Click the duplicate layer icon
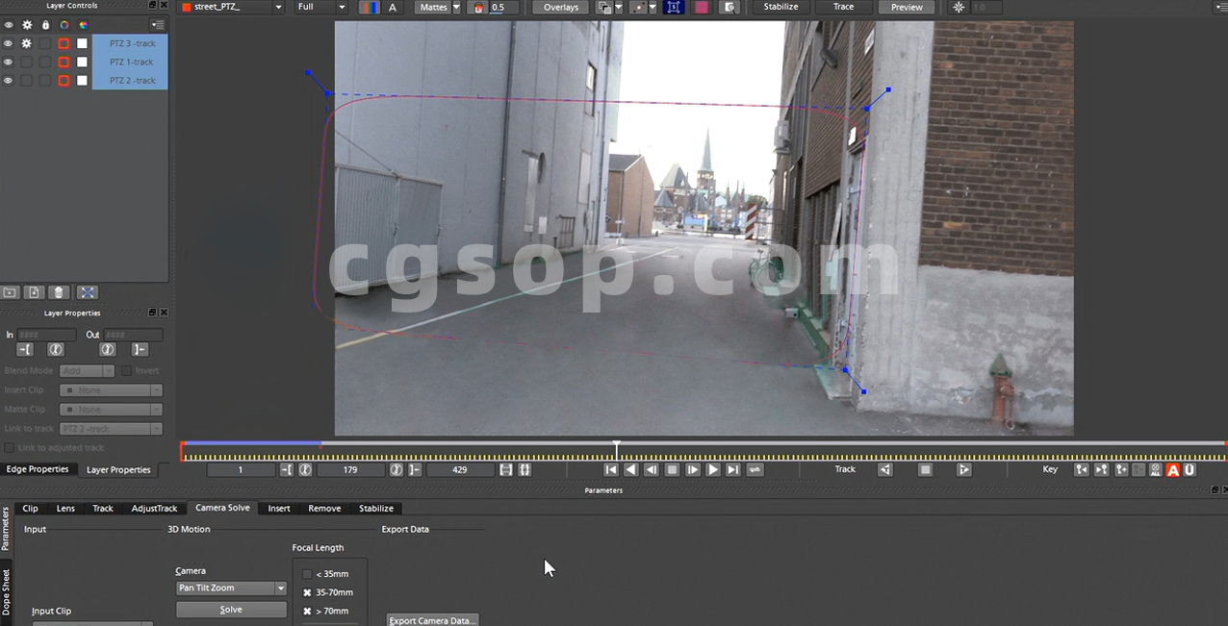 (34, 292)
